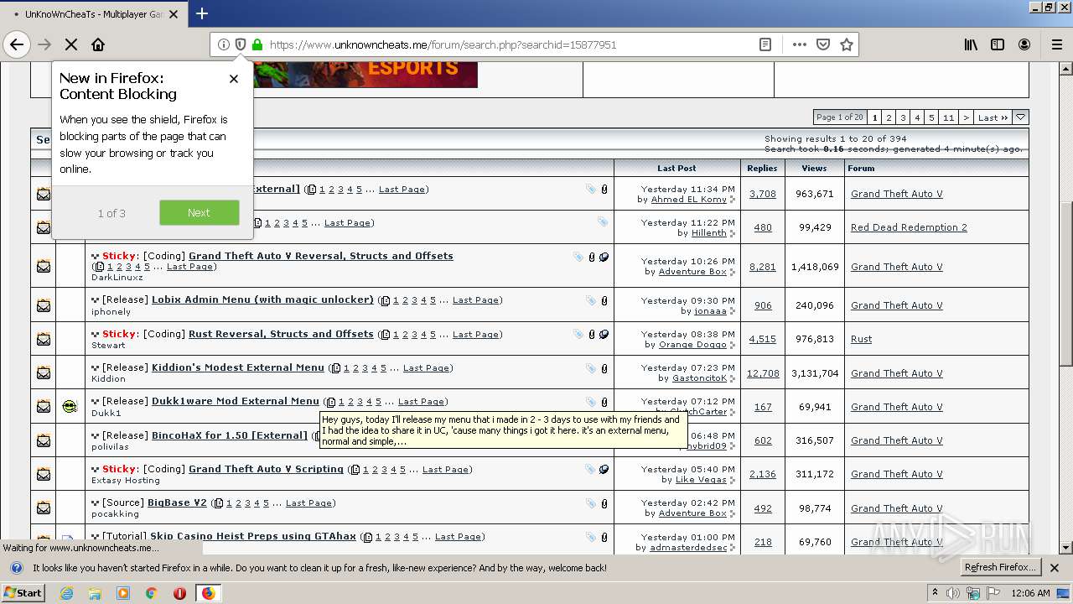This screenshot has height=604, width=1073.
Task: Open Kiddion's Modest External Menu thread
Action: pos(237,367)
